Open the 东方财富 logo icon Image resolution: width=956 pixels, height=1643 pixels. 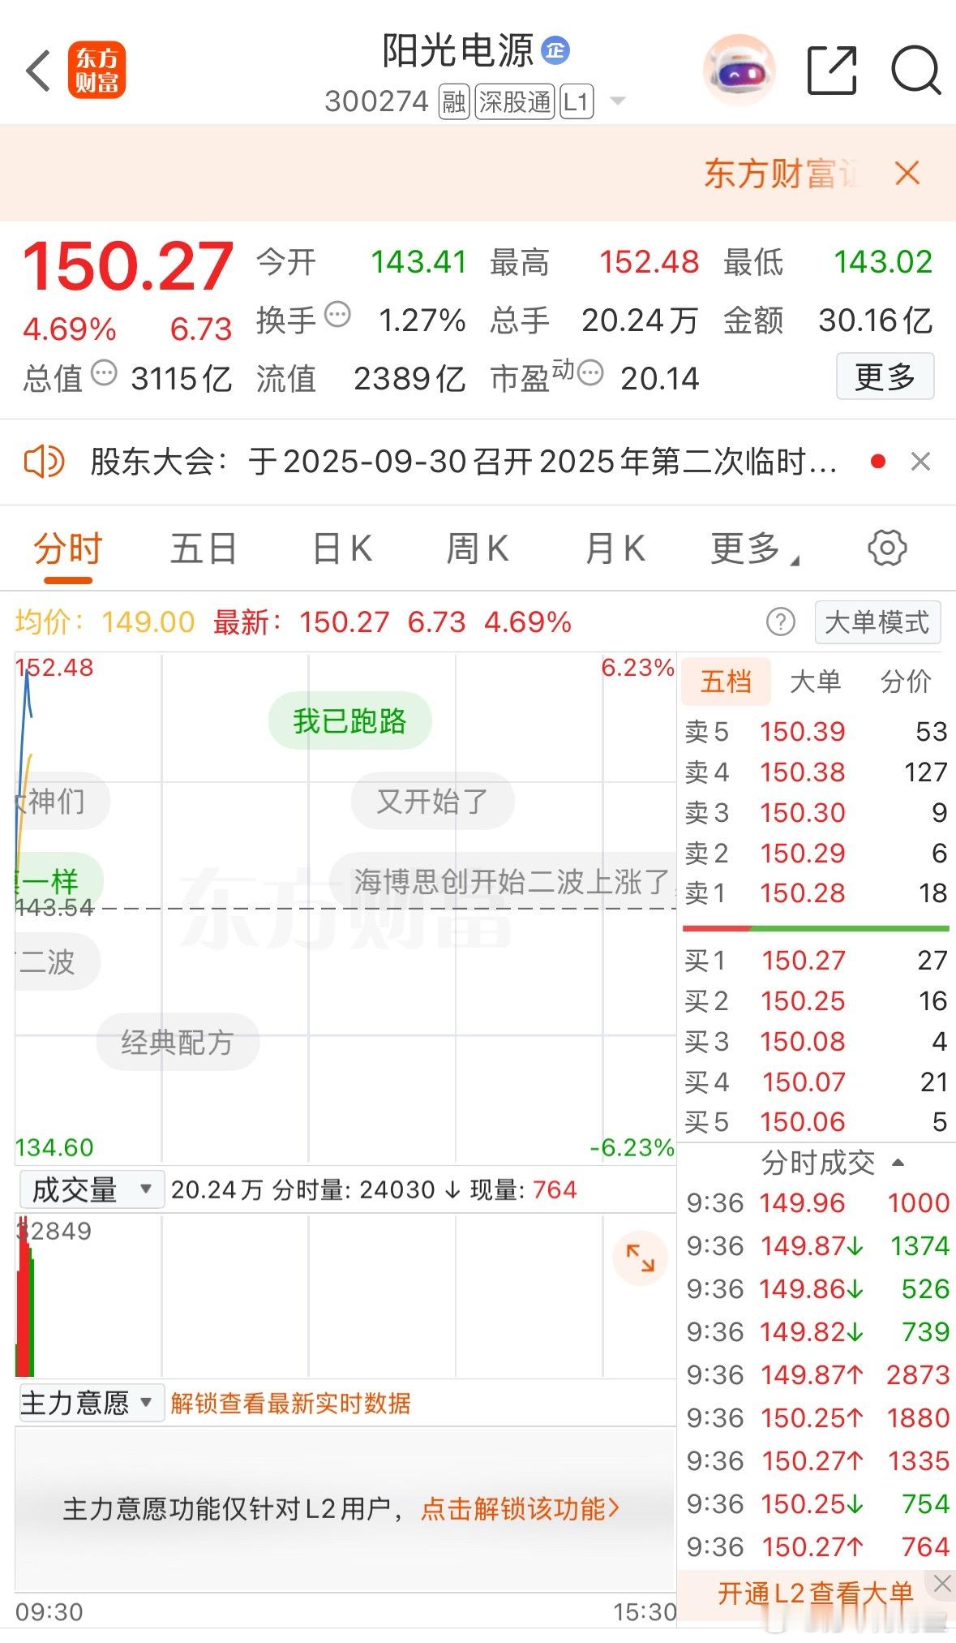96,70
